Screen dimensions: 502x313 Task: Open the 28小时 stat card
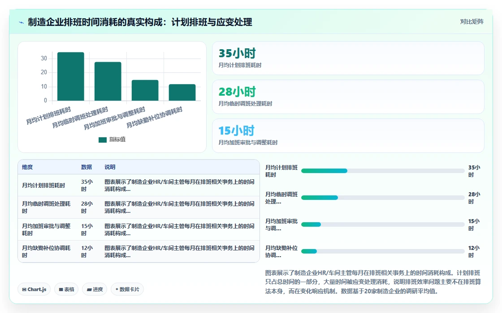click(x=348, y=97)
